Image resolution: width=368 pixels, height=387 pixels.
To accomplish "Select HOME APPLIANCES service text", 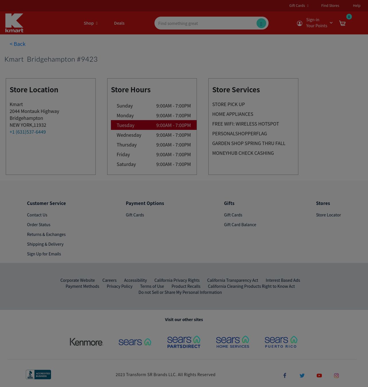I will tap(233, 114).
